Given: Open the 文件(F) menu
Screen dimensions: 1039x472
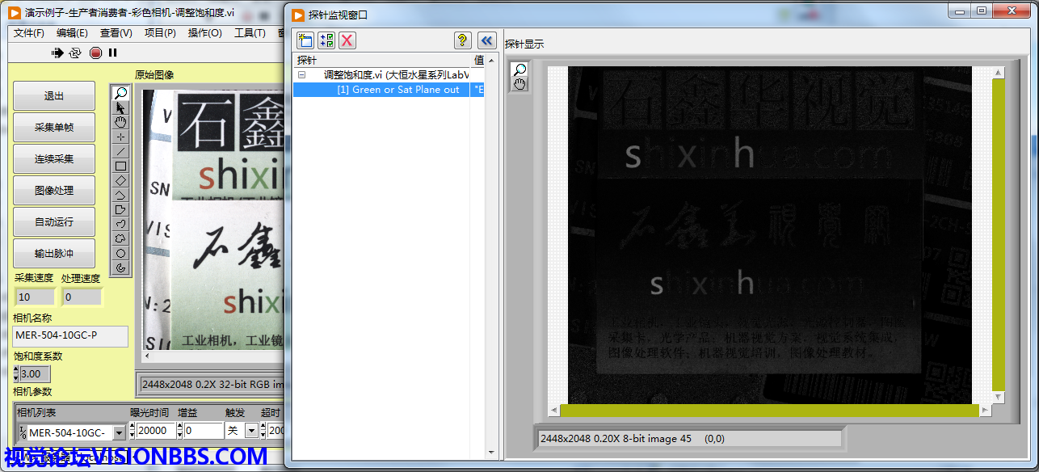Looking at the screenshot, I should [x=29, y=33].
